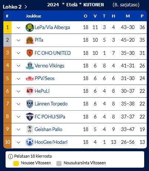
Task: Expand the Geishan Pallo row chevron
Action: pyautogui.click(x=19, y=130)
